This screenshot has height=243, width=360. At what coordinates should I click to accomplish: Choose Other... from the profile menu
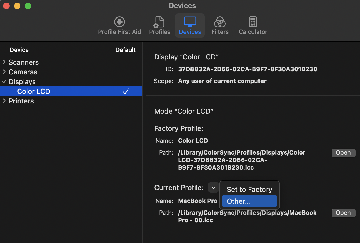[249, 201]
